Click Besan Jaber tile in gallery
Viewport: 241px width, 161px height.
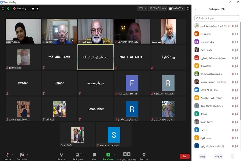click(x=96, y=109)
